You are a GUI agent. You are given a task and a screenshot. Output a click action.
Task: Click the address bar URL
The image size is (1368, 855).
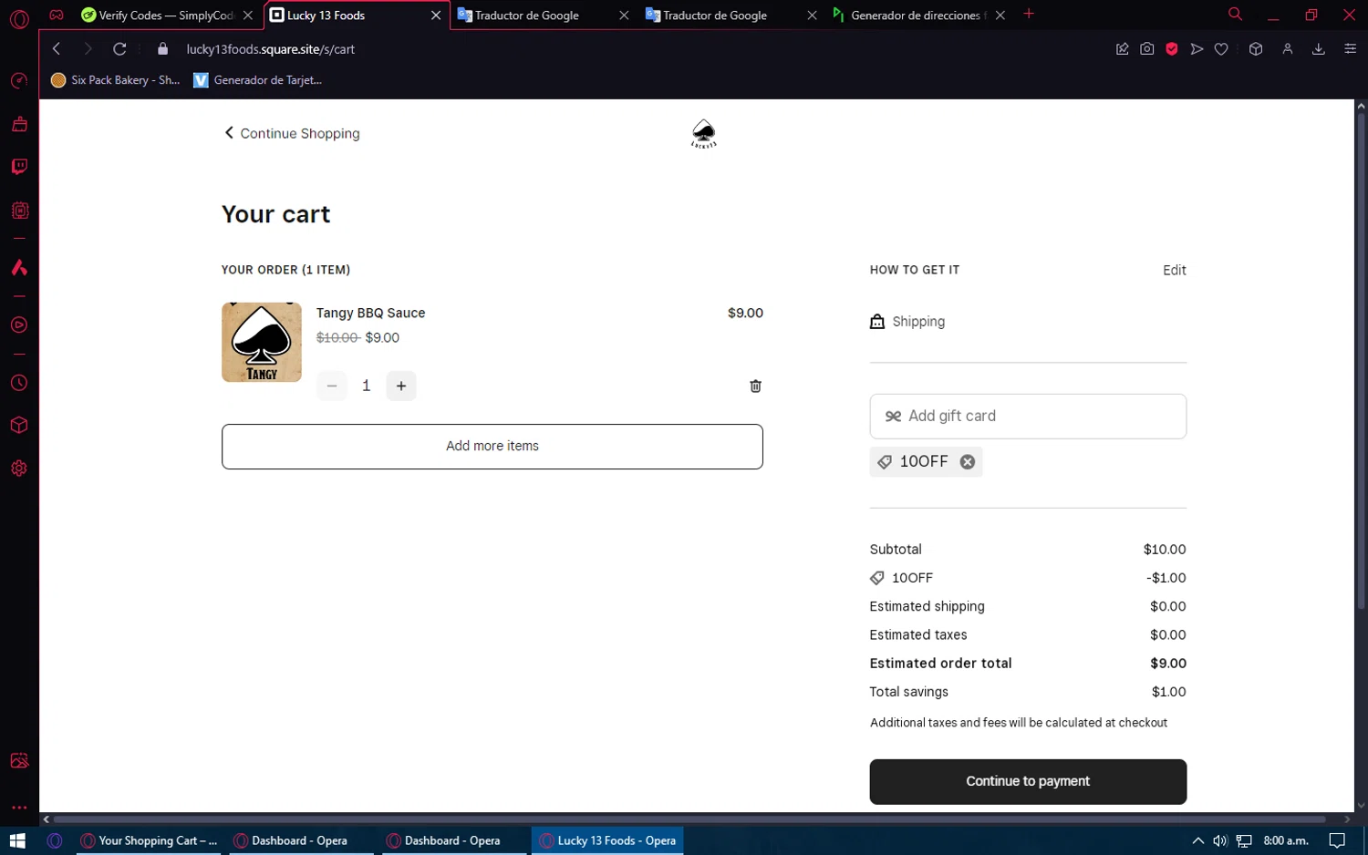tap(271, 49)
